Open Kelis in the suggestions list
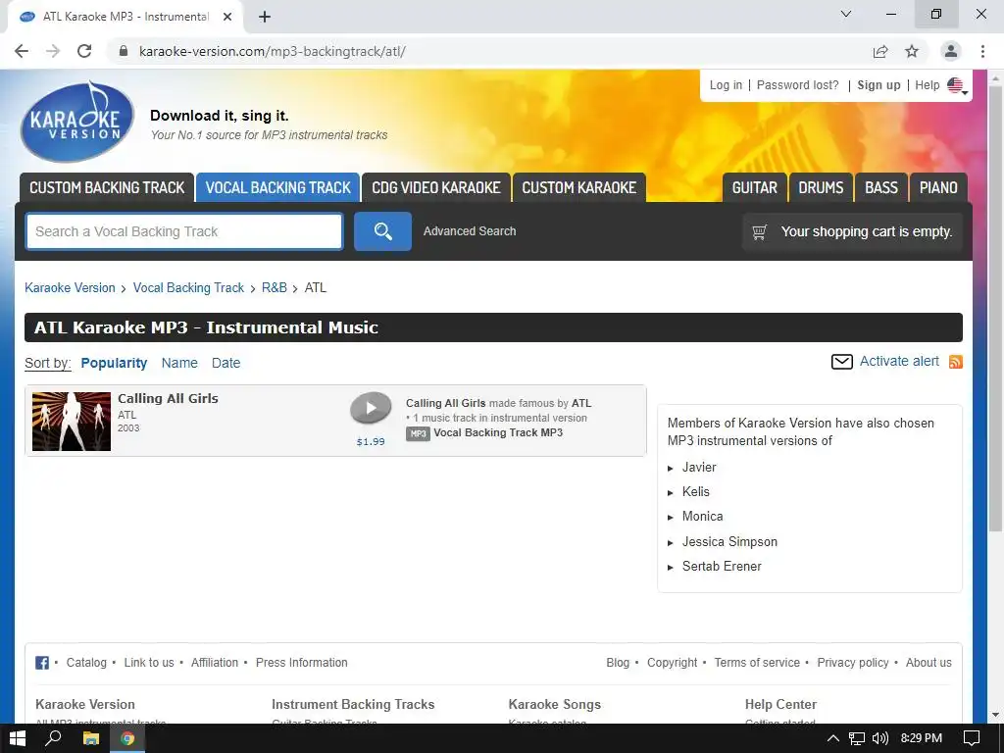The height and width of the screenshot is (753, 1004). (695, 492)
